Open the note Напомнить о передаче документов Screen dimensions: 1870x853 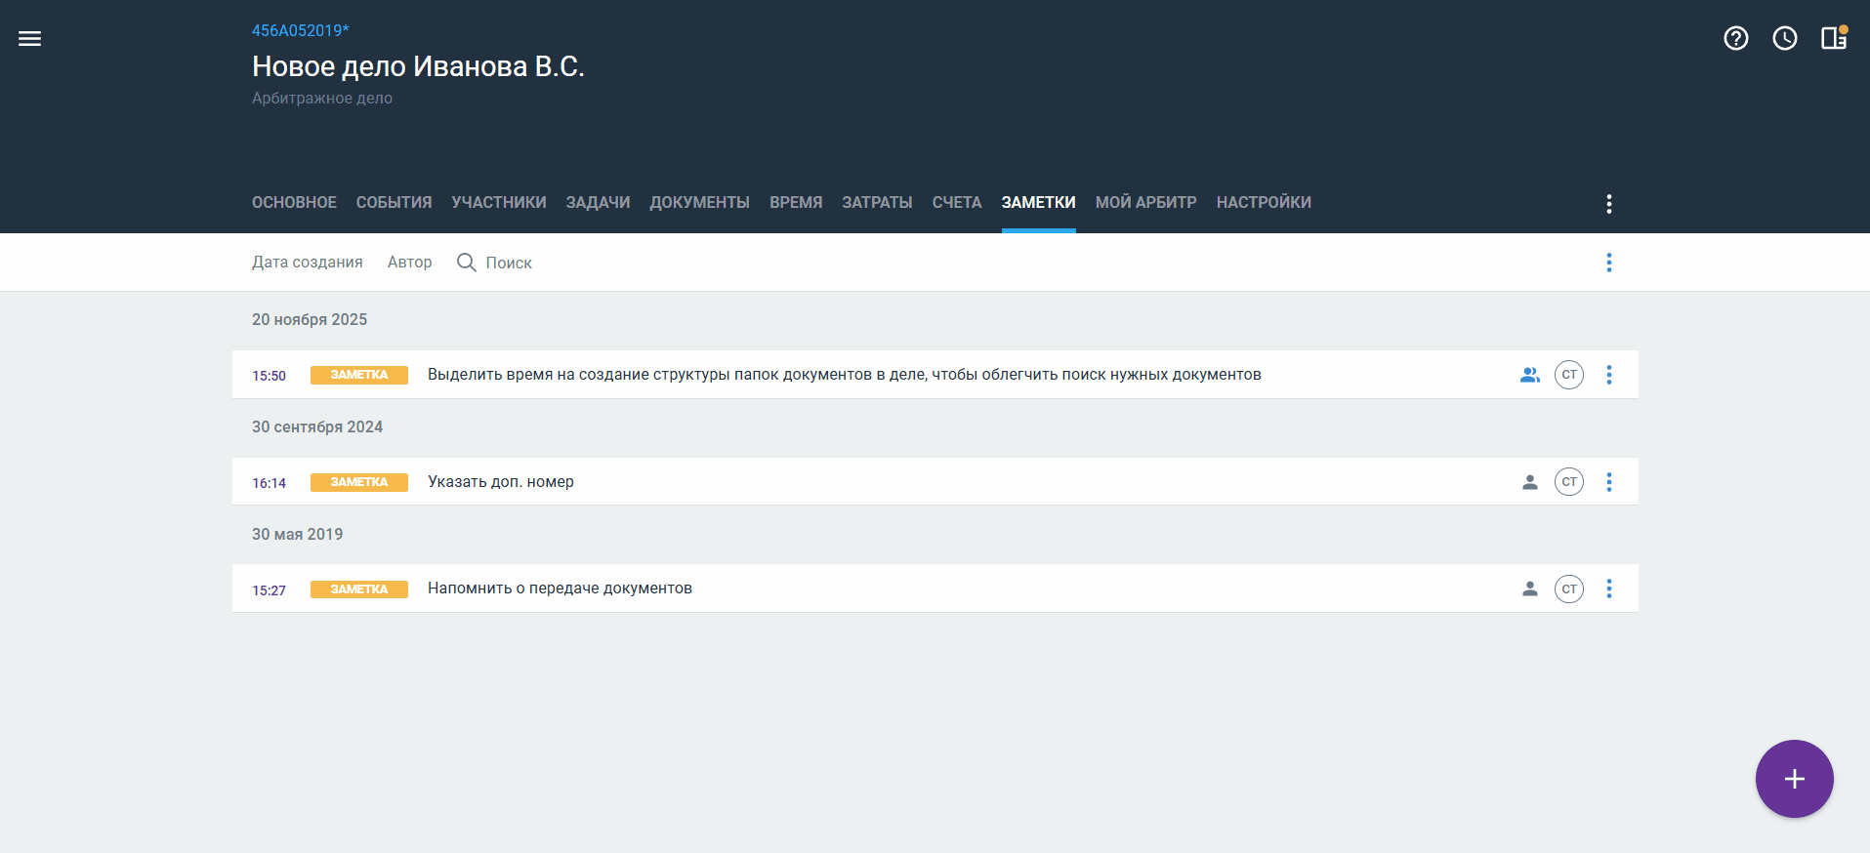point(560,589)
